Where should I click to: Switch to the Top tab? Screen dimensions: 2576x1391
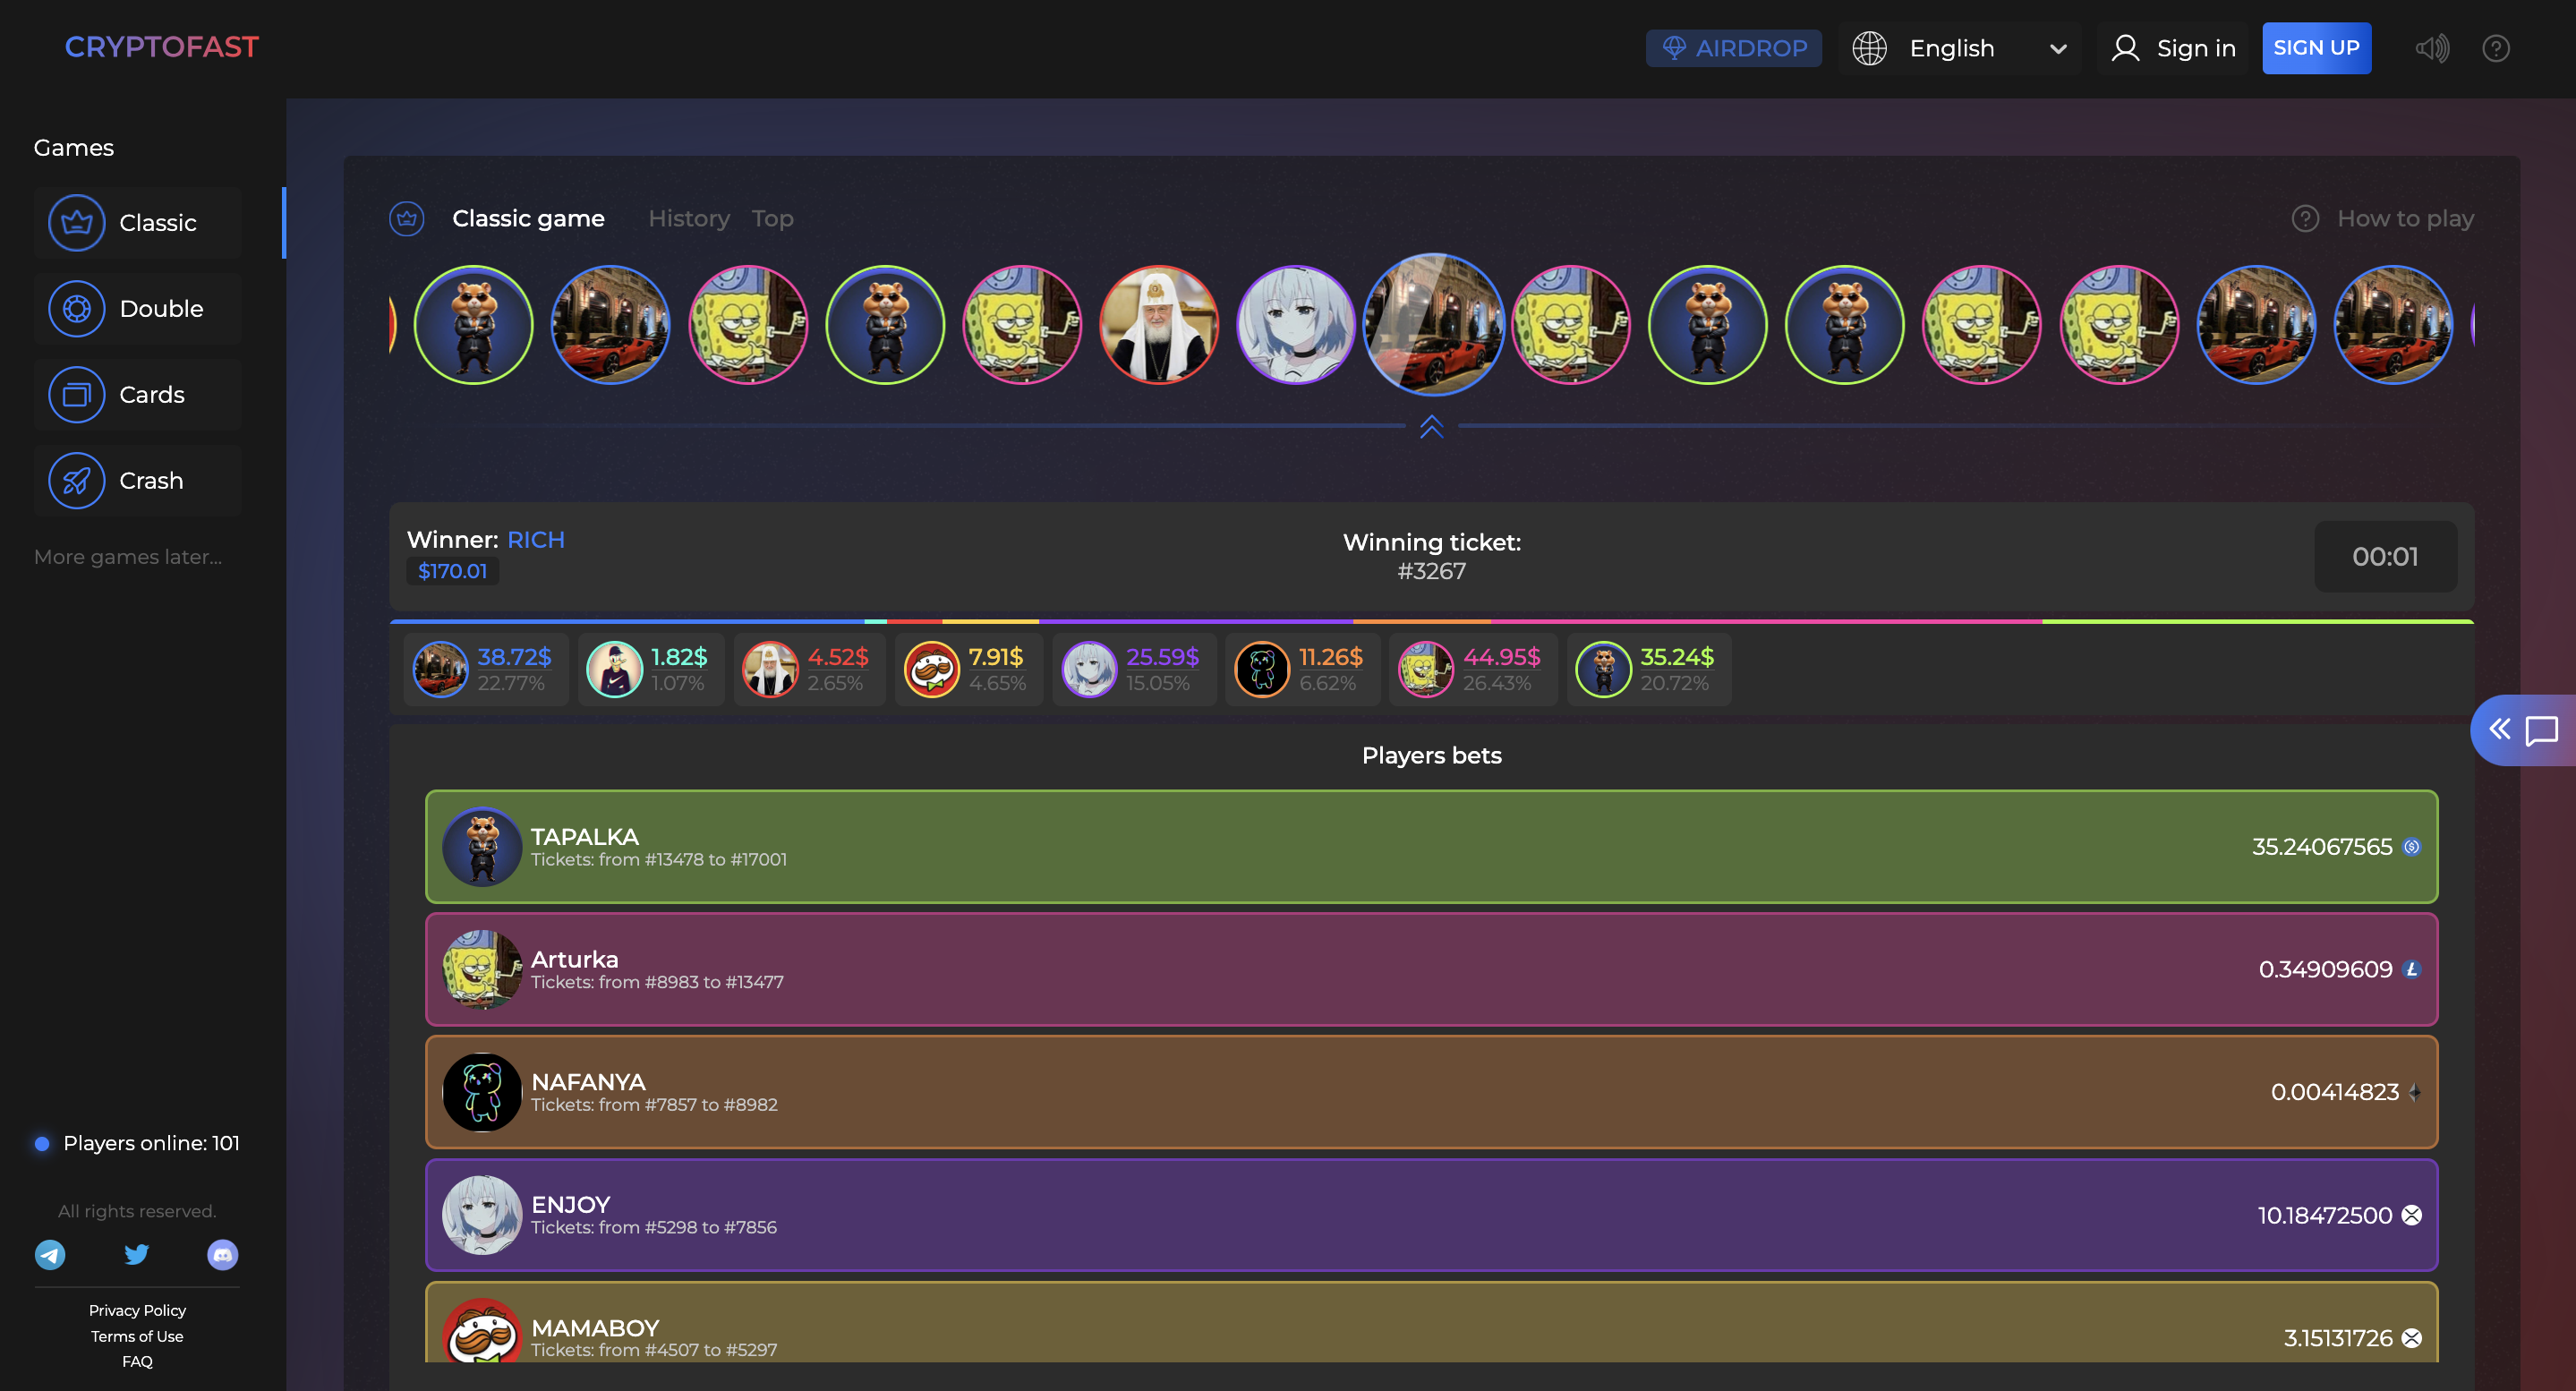772,219
